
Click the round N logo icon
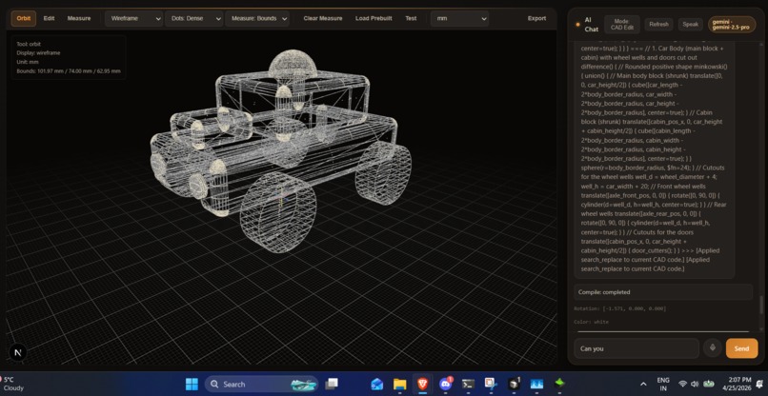pos(18,352)
